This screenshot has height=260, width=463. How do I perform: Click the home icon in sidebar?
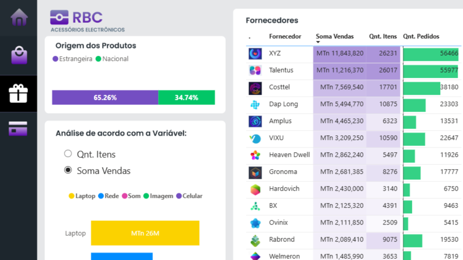[19, 17]
